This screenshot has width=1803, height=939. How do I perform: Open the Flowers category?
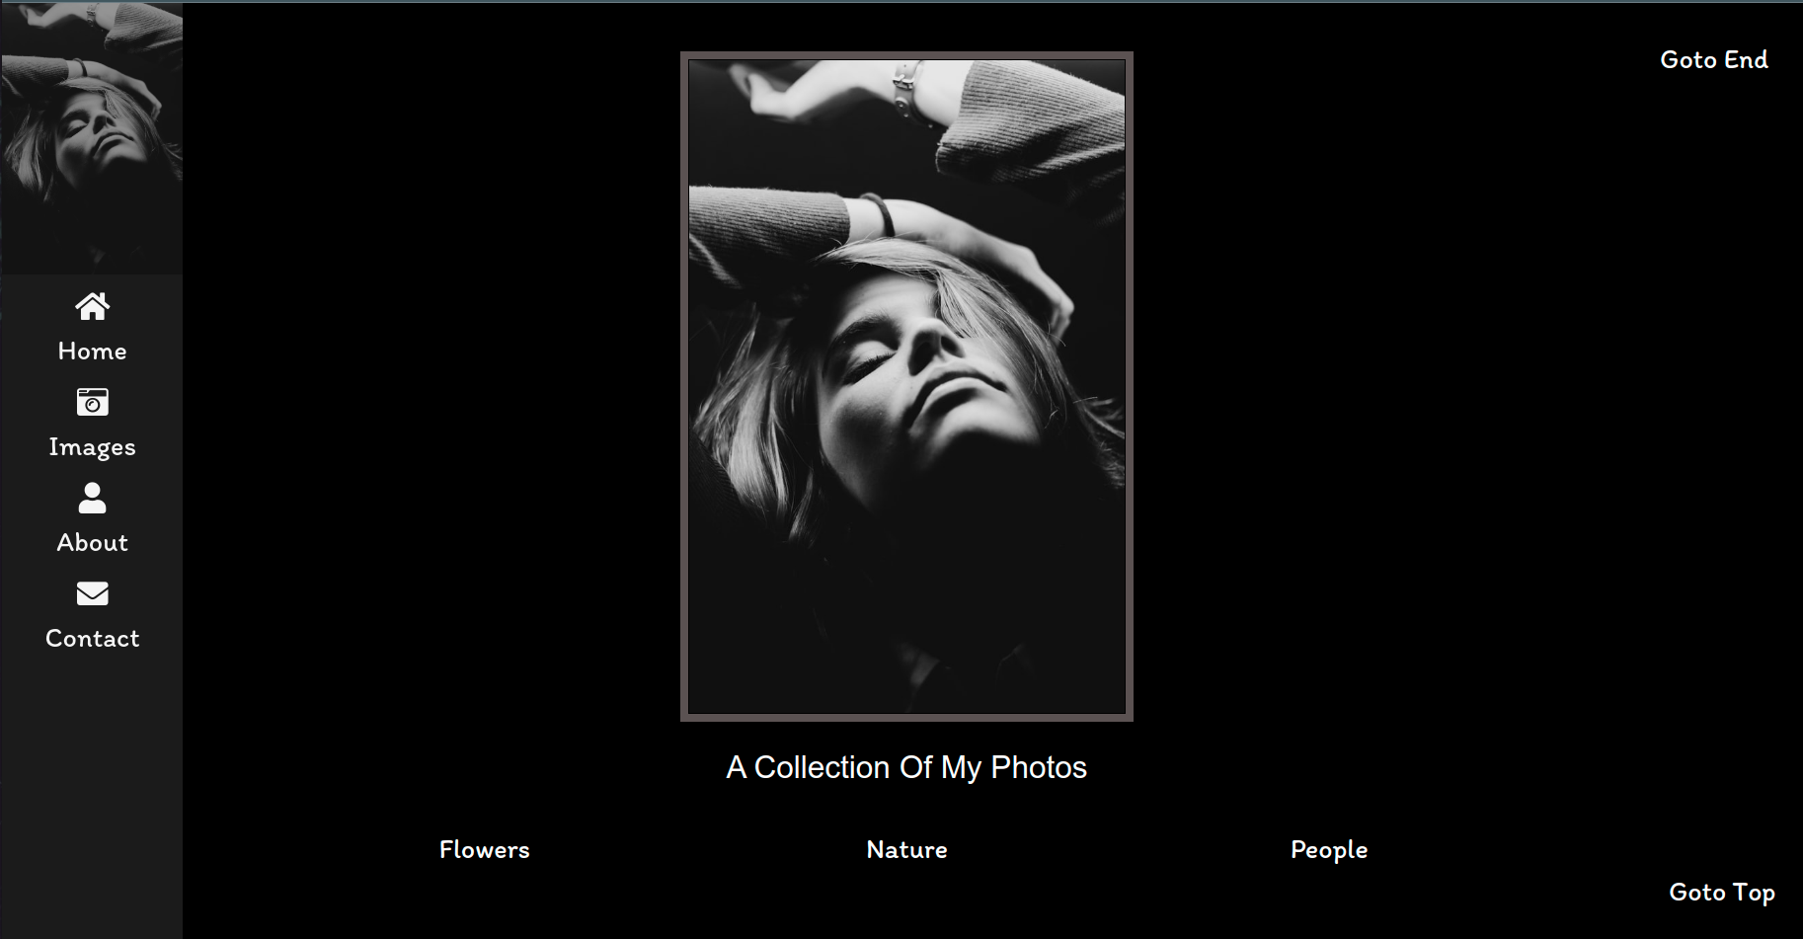point(484,850)
